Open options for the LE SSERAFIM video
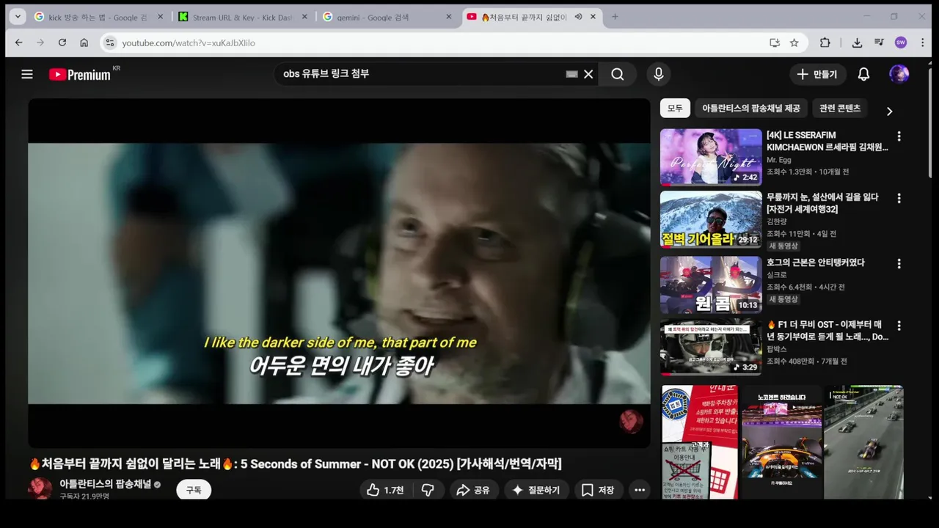The image size is (939, 528). [899, 136]
